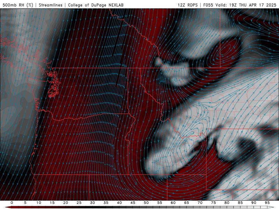Click the color scale label '70'
The width and height of the screenshot is (279, 209).
pos(200,203)
